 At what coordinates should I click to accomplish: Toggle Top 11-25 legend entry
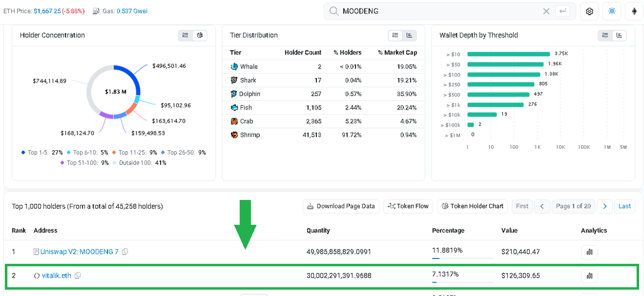tap(135, 152)
